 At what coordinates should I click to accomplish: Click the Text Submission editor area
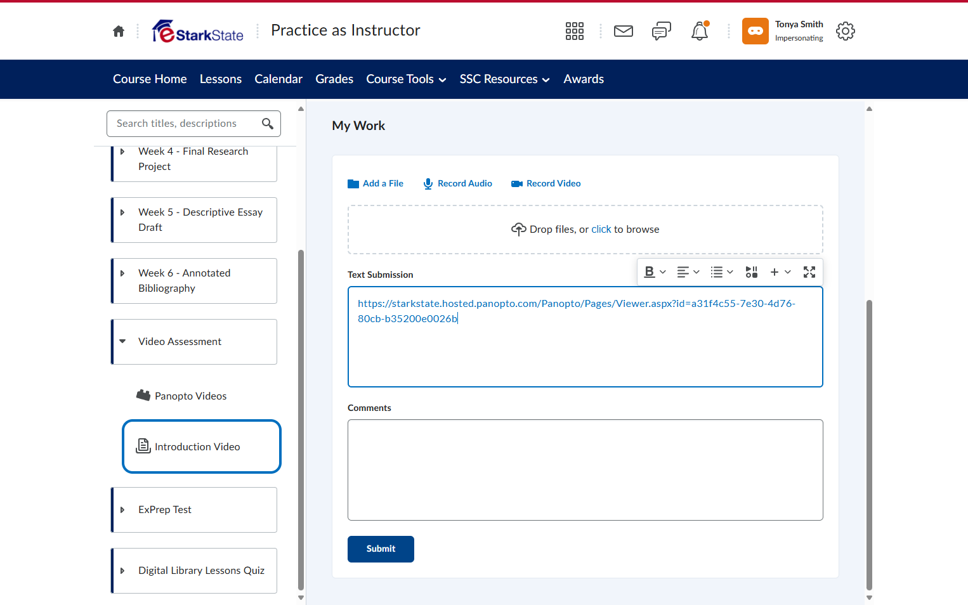585,337
